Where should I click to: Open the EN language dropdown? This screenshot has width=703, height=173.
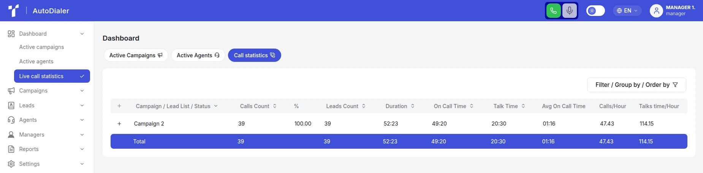tap(627, 11)
